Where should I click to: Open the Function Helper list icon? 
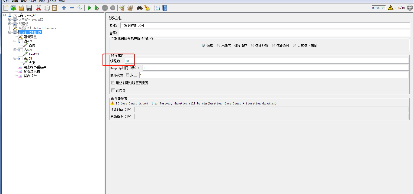[x=157, y=8]
